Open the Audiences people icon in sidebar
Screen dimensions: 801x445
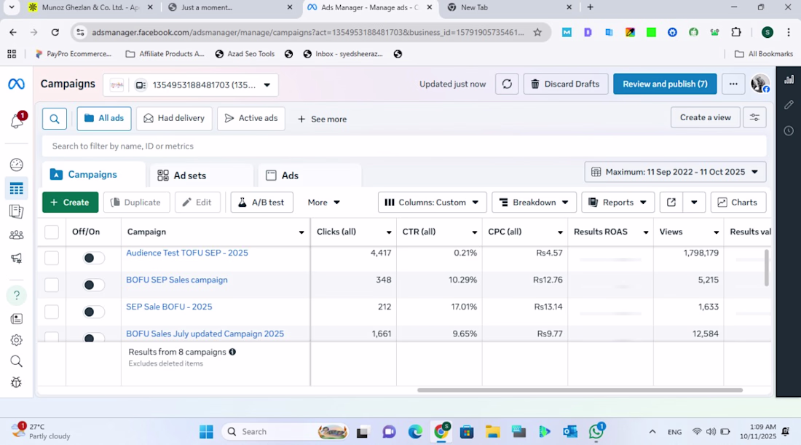click(x=16, y=235)
